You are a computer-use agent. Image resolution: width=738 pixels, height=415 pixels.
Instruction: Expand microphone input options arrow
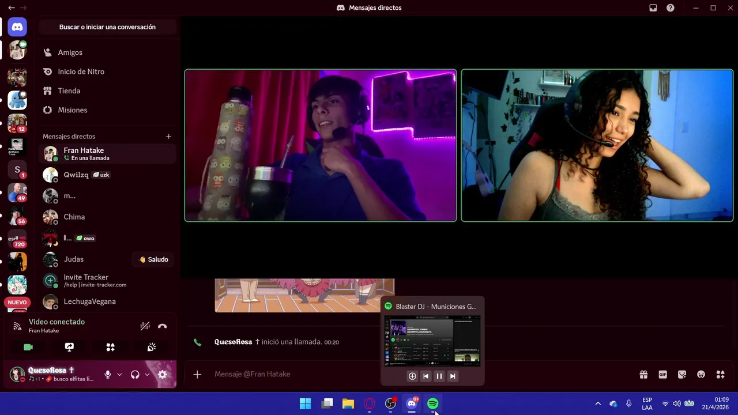(119, 374)
